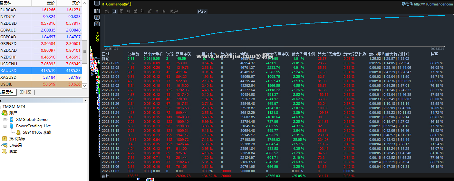
Task: Open the http://MTCommander.com link
Action: pos(433,4)
